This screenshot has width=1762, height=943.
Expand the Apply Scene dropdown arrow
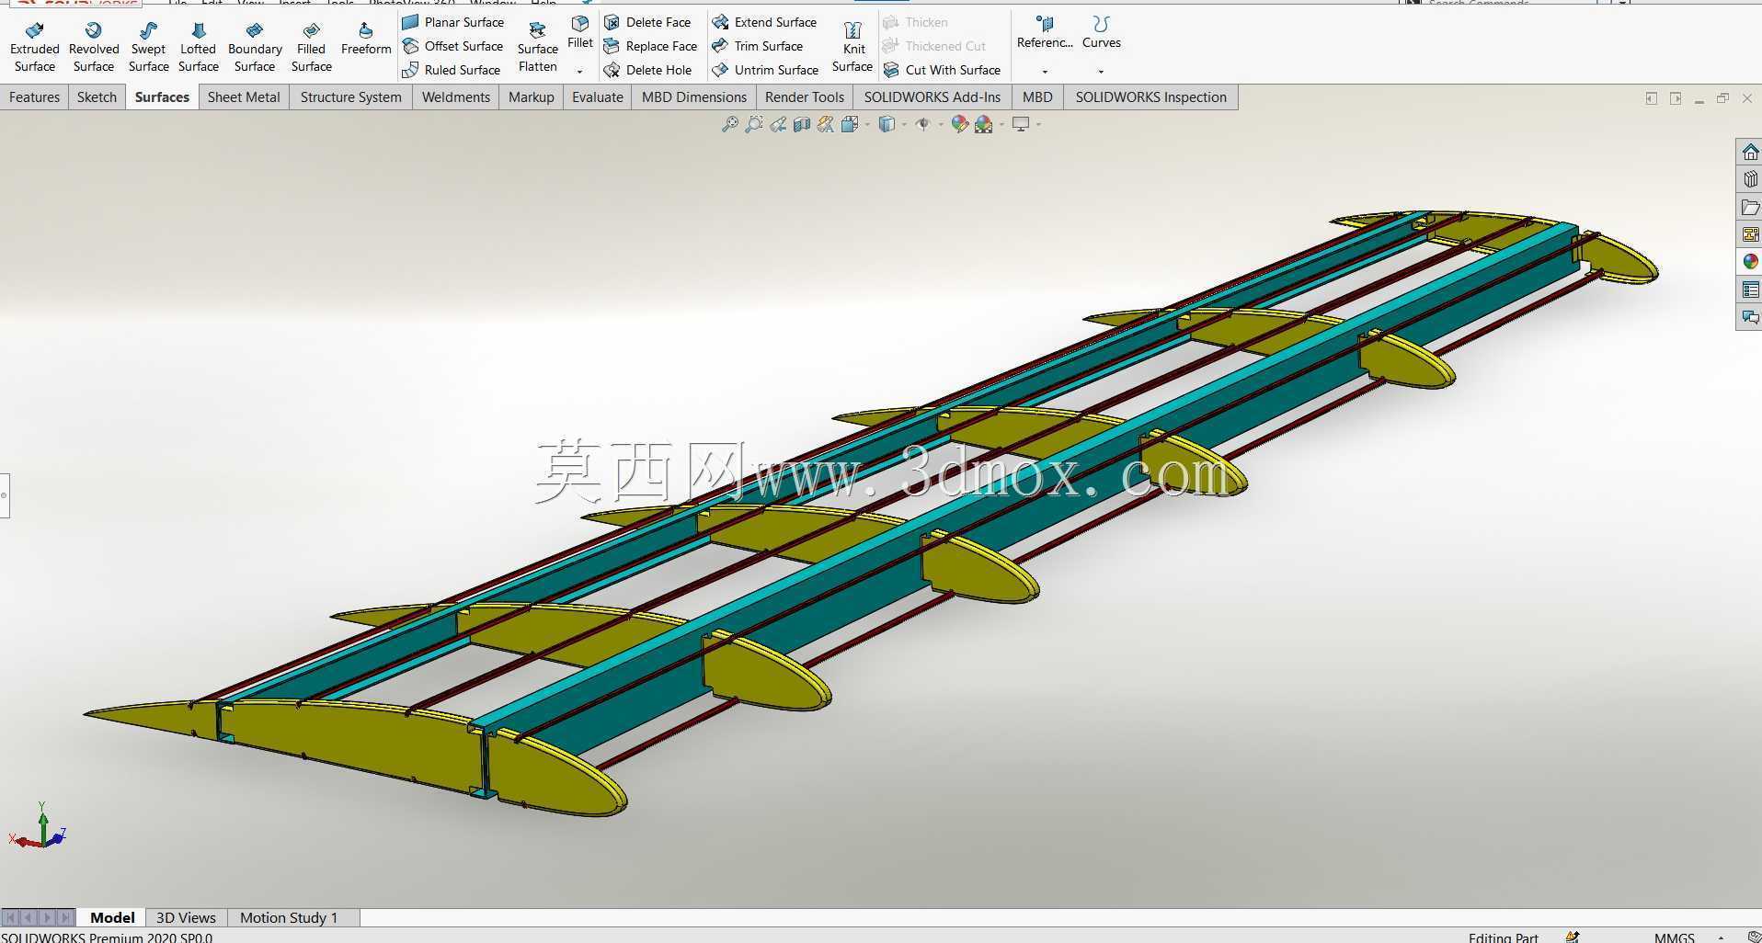click(x=1001, y=124)
